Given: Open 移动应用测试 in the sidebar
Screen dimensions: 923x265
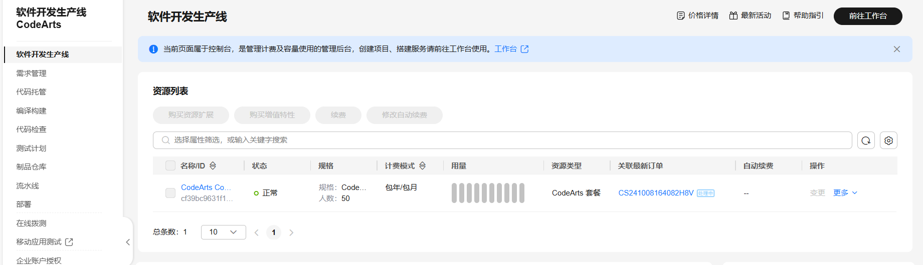Looking at the screenshot, I should 39,242.
